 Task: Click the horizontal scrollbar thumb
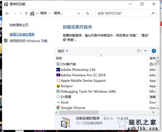coord(78,113)
